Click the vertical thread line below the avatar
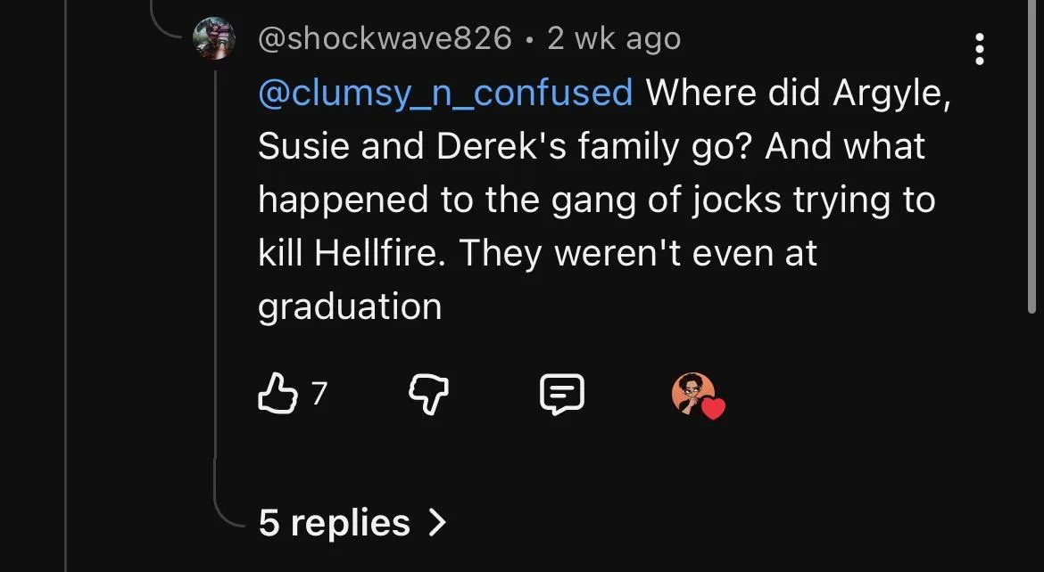 (x=216, y=267)
